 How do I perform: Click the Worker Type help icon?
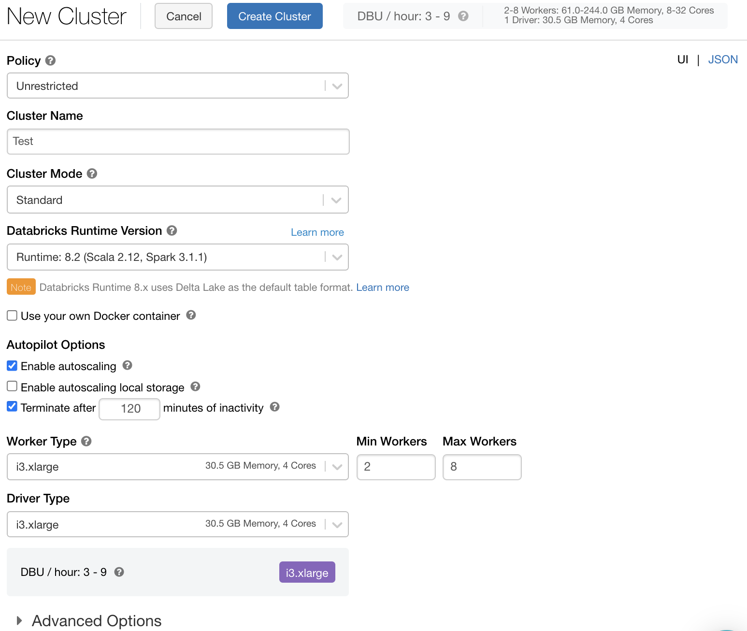86,441
